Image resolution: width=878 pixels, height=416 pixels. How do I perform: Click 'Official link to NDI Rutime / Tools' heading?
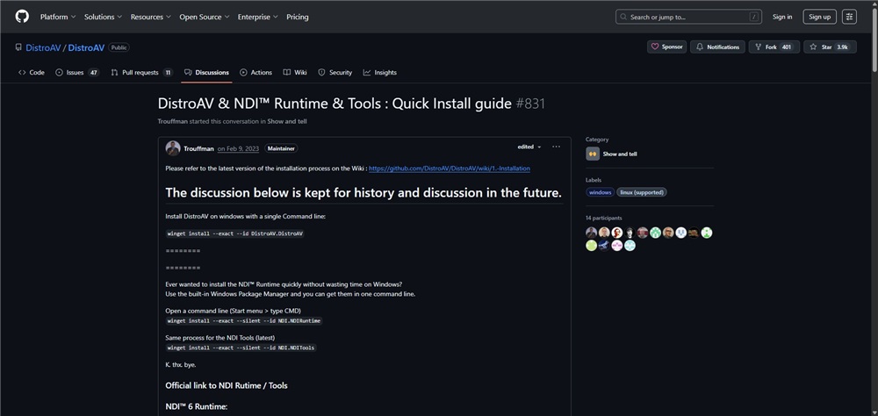[x=227, y=385]
